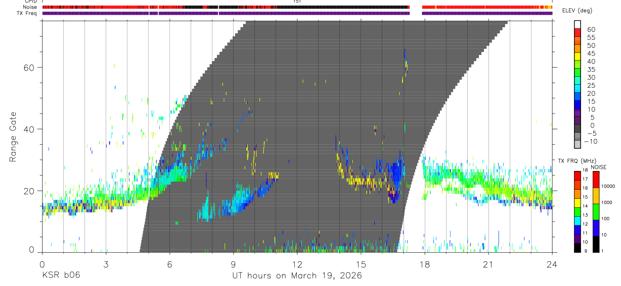This screenshot has height=286, width=621.
Task: Click the hour 3 tick label on time axis
Action: pyautogui.click(x=105, y=264)
